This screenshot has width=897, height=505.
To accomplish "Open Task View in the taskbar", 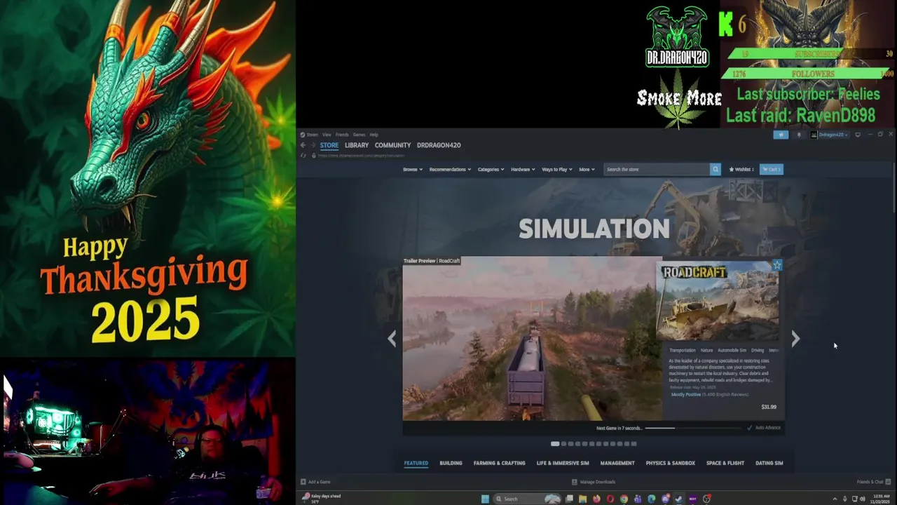I will tap(570, 499).
